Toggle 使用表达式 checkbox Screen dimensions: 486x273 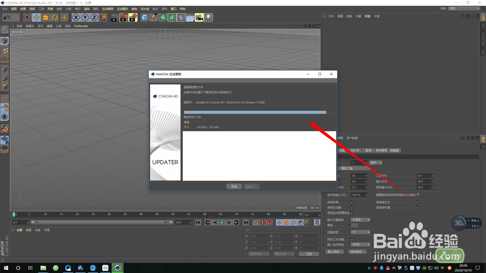(x=418, y=202)
